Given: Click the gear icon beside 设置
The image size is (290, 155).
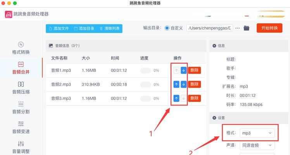Looking at the screenshot, I should click(x=214, y=118).
